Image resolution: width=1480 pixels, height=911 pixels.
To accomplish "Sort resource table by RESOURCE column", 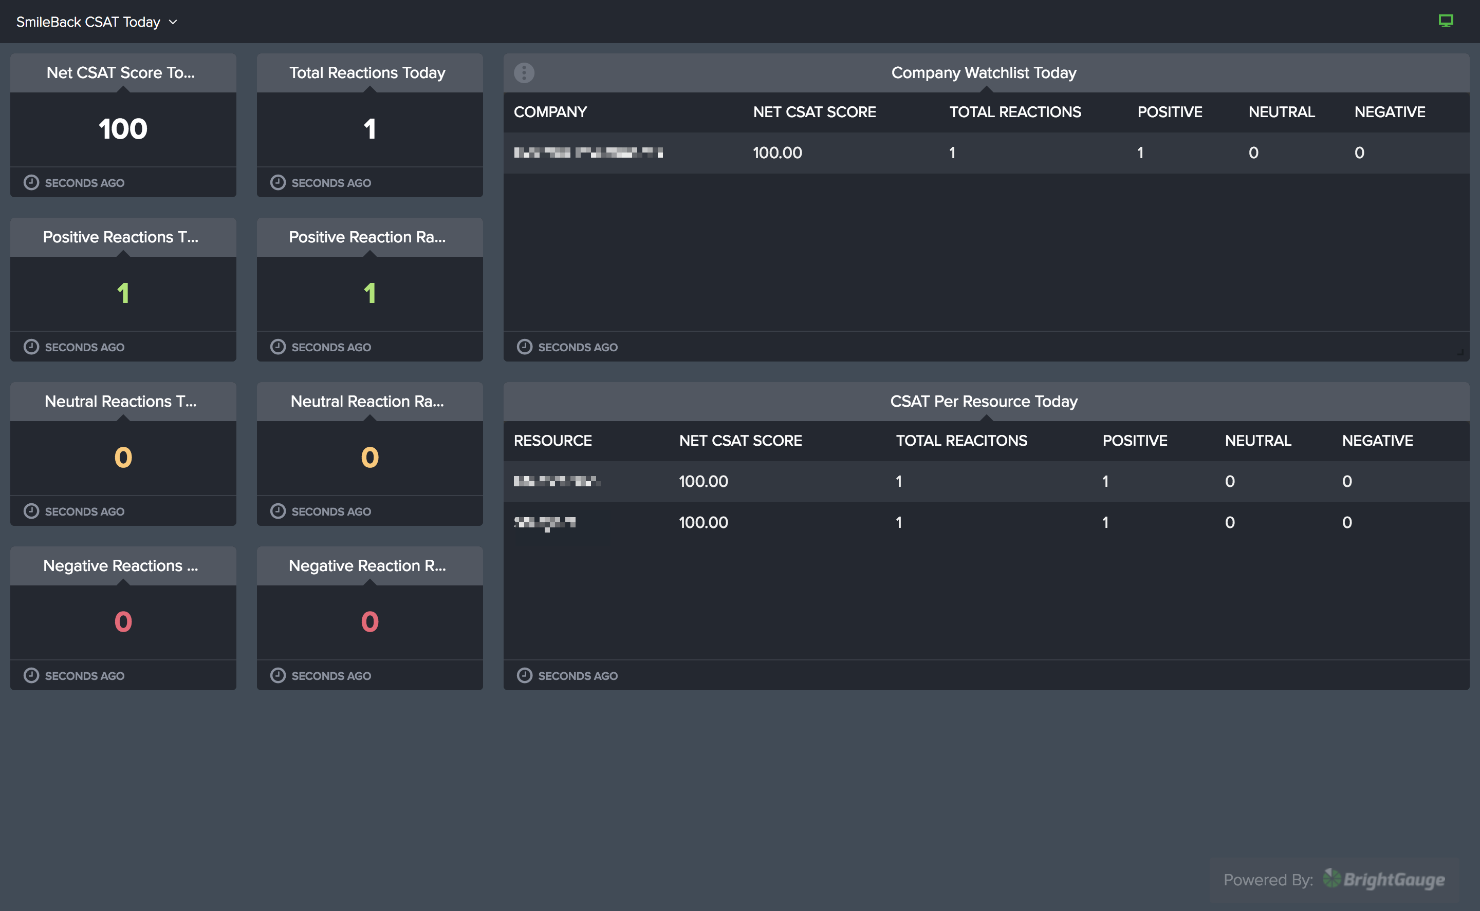I will 553,441.
